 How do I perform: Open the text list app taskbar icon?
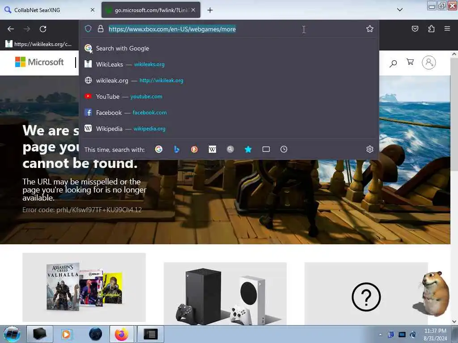point(151,334)
